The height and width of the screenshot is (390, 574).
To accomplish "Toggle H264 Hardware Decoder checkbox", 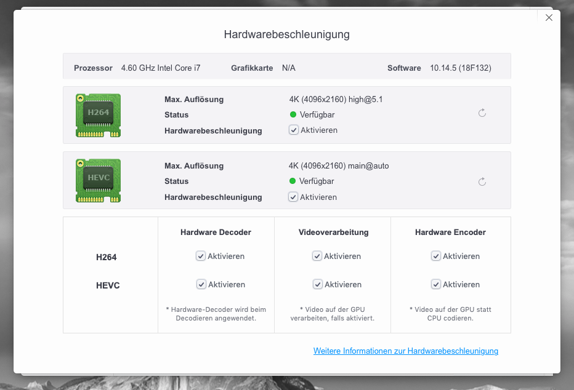I will 201,257.
